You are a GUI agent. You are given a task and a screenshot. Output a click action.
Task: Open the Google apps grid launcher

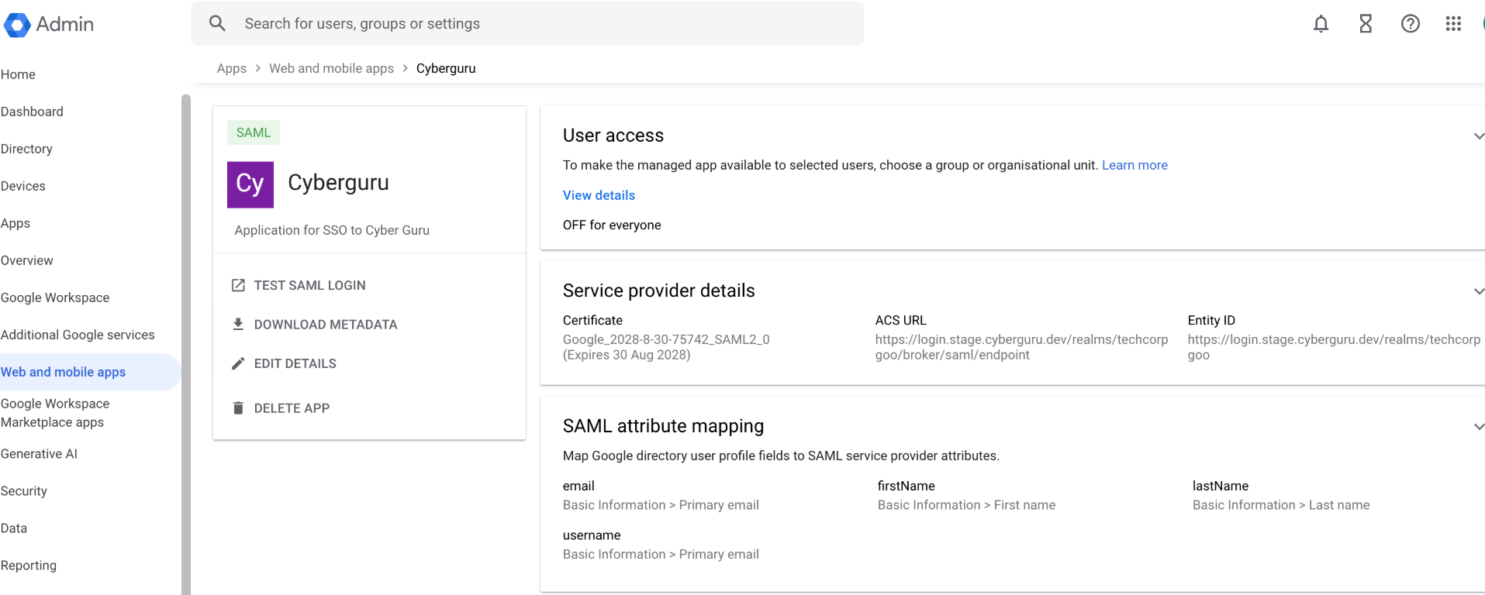1453,24
